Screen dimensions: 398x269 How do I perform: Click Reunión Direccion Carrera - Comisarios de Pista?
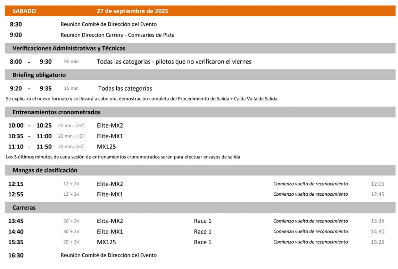pyautogui.click(x=117, y=35)
